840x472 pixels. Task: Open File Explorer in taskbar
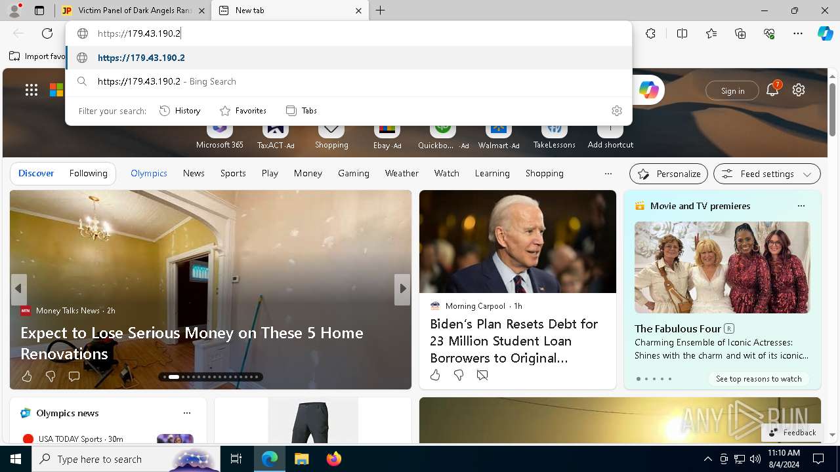301,459
